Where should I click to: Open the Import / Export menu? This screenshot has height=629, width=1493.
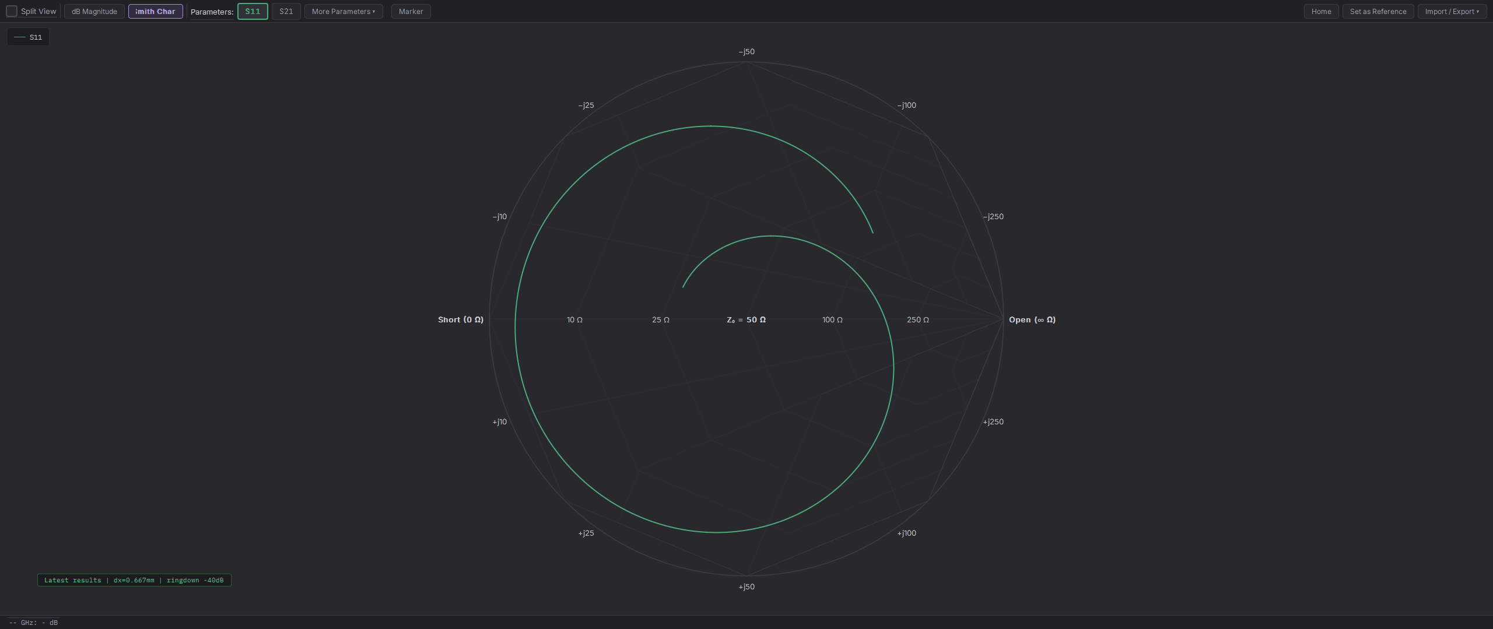click(1452, 11)
